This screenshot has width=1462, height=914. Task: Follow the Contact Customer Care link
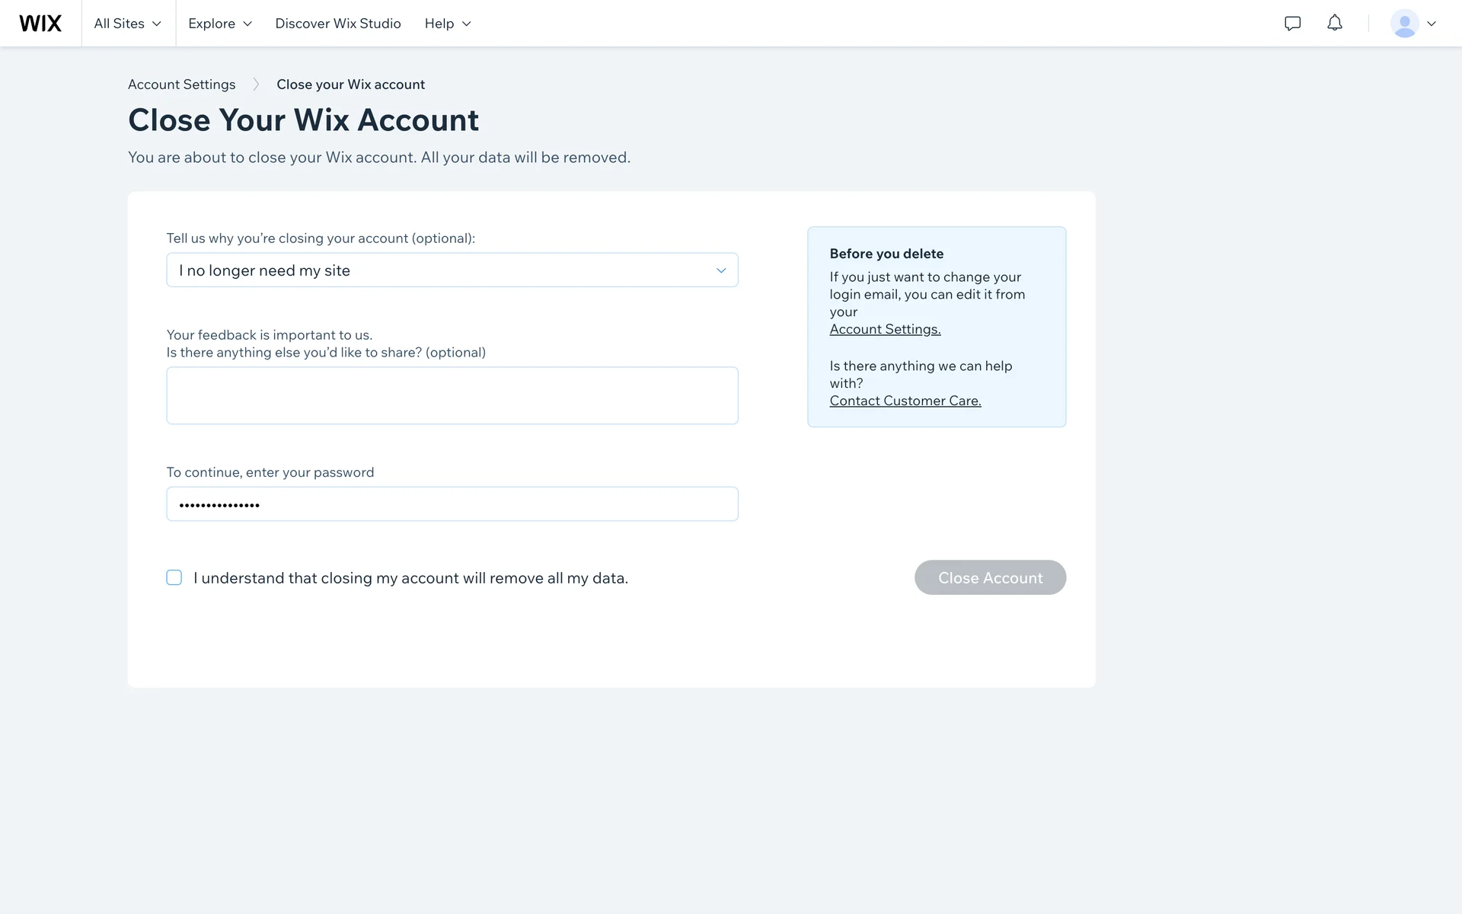(x=905, y=401)
